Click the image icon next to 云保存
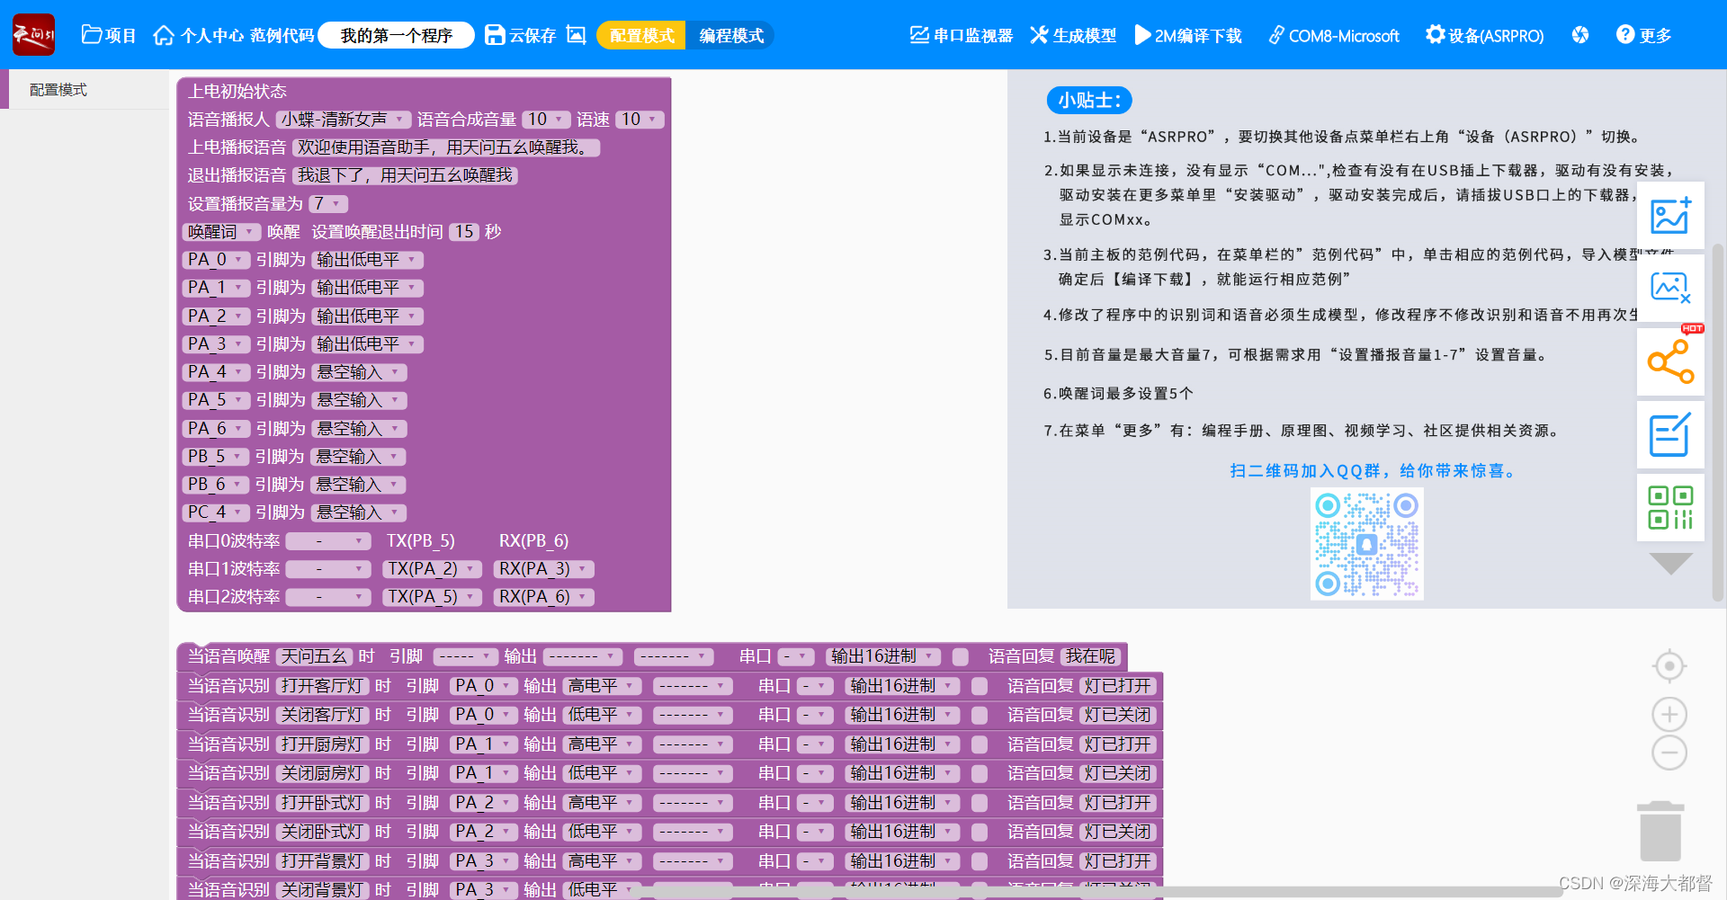Viewport: 1727px width, 900px height. [x=577, y=35]
